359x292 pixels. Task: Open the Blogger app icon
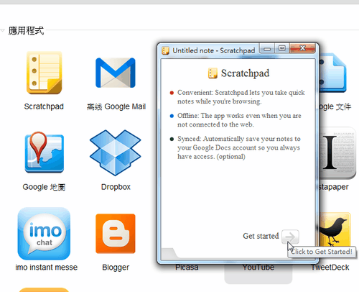click(x=116, y=234)
